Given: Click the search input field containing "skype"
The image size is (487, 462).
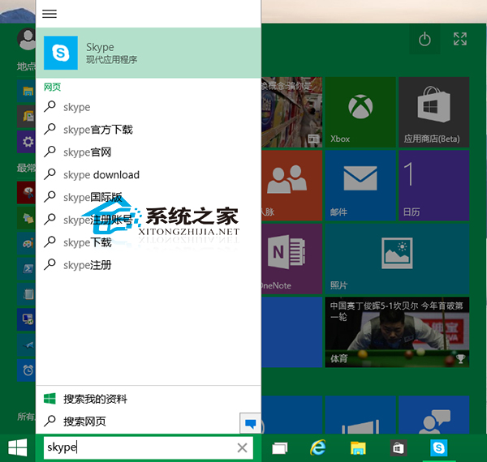Looking at the screenshot, I should tap(138, 448).
